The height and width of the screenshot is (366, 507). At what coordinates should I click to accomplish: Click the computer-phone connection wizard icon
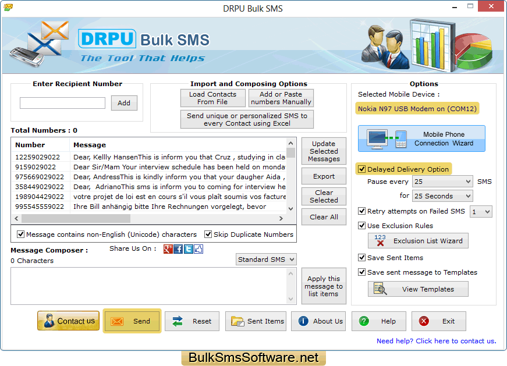tap(387, 138)
